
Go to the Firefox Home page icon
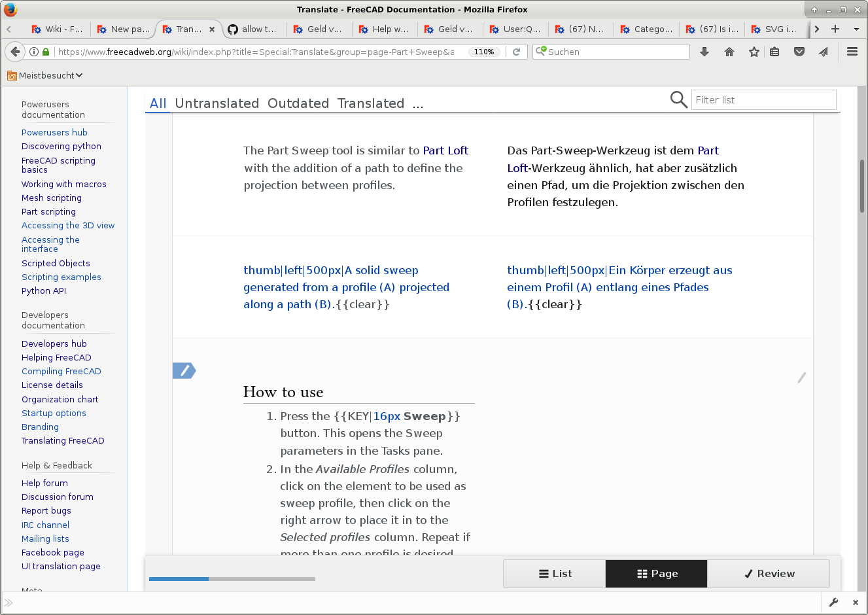pyautogui.click(x=729, y=52)
